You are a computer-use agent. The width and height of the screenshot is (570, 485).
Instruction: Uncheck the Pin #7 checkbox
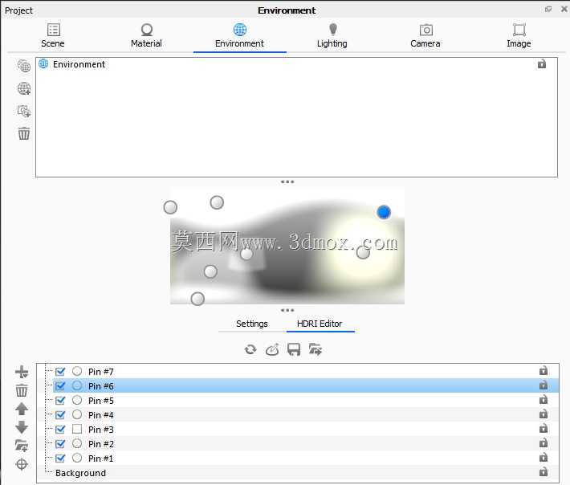tap(60, 372)
